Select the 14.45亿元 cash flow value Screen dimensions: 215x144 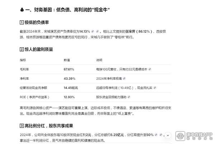click(x=71, y=87)
